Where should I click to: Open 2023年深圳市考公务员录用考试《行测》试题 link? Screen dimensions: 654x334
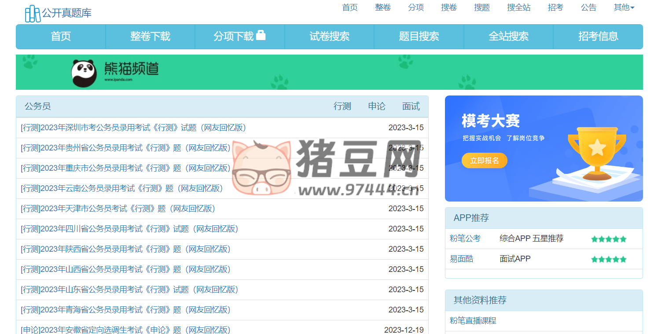point(133,128)
